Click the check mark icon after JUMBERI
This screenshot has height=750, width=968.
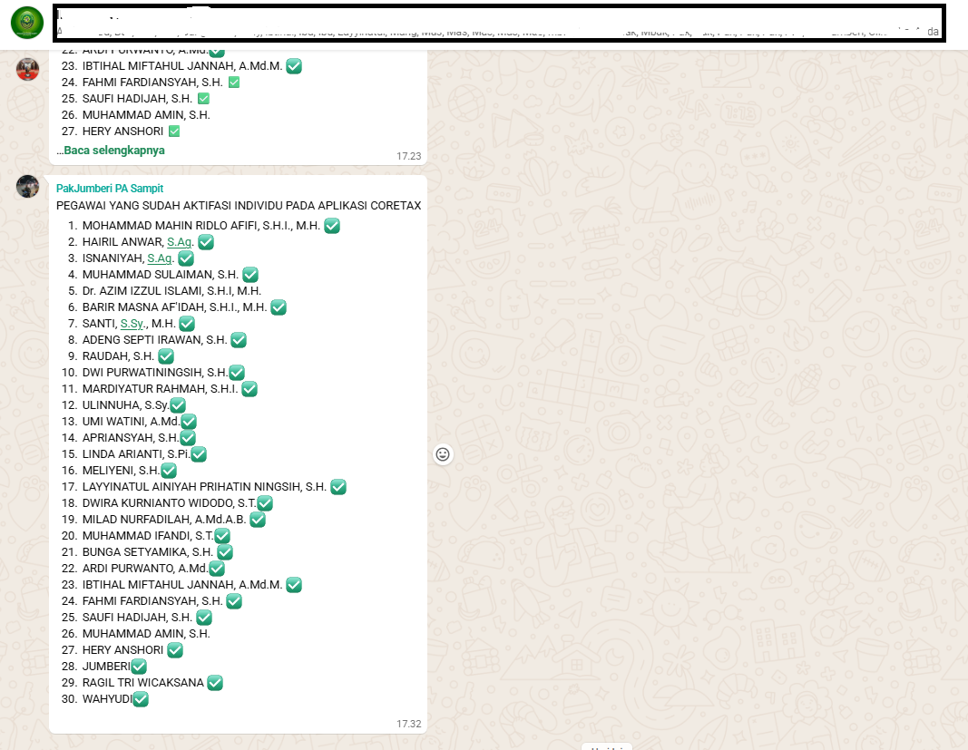click(139, 667)
